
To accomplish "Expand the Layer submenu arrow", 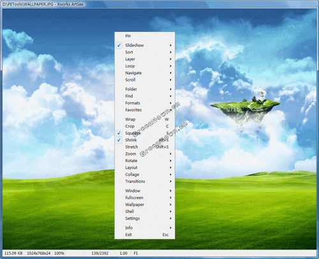I will [x=170, y=59].
